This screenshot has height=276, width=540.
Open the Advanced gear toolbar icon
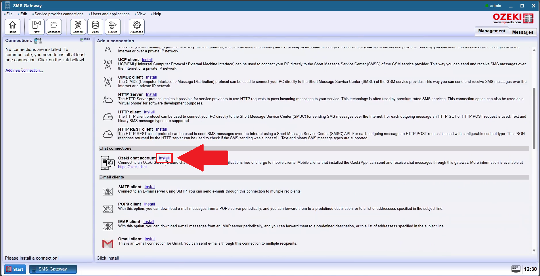click(137, 27)
